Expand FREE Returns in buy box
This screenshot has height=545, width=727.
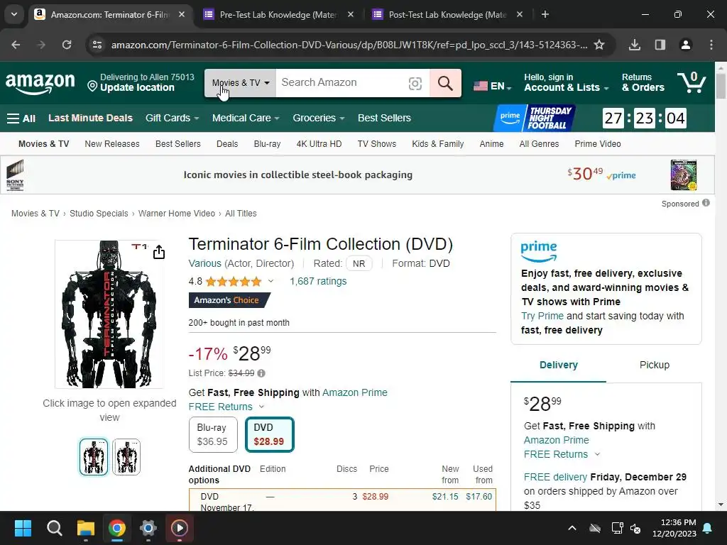click(x=597, y=454)
